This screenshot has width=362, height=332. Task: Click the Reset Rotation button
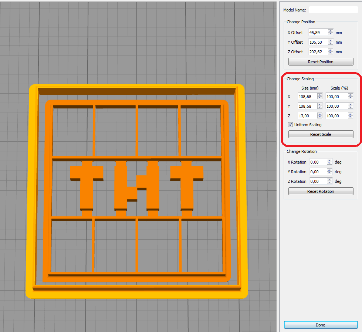321,191
